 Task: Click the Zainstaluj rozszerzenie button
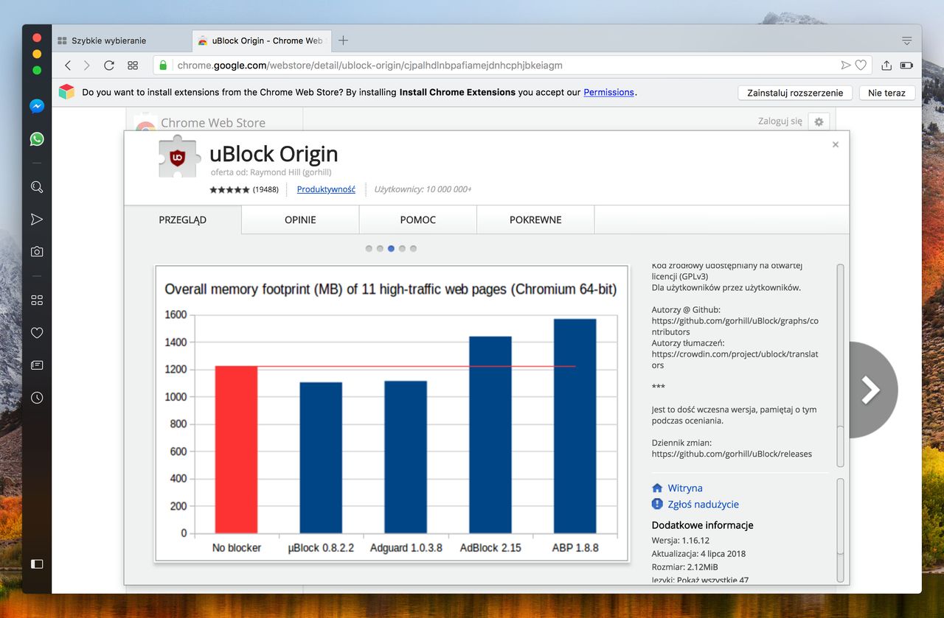[x=795, y=93]
